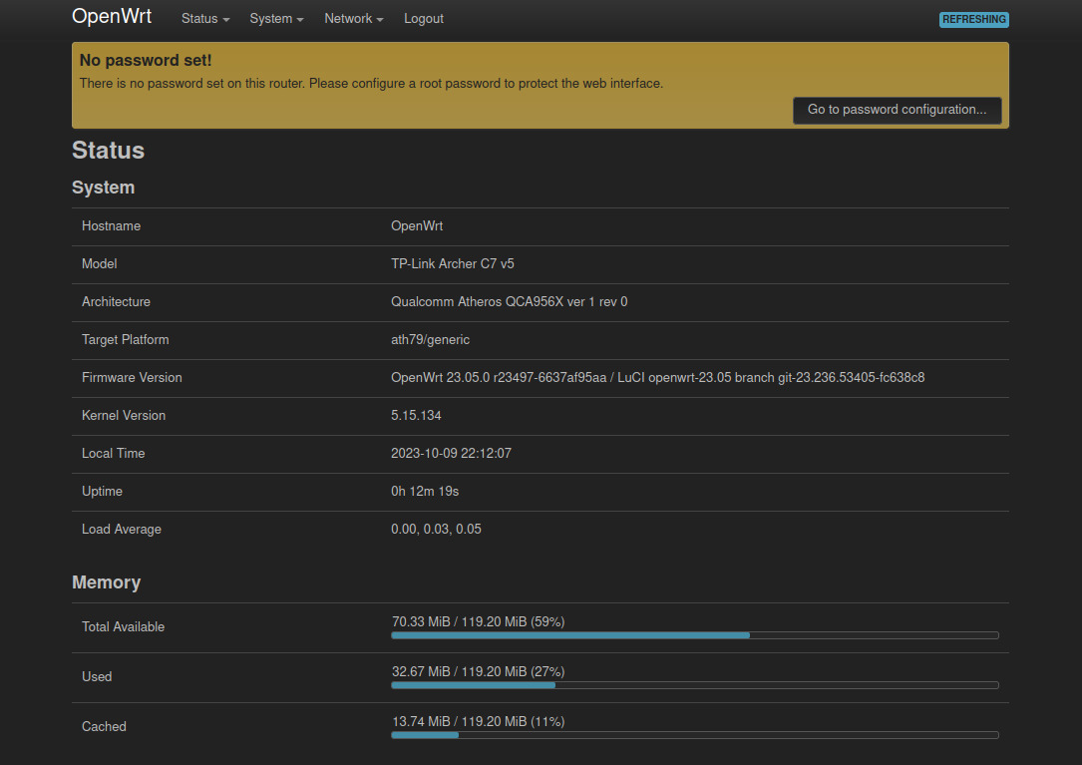
Task: Open the Status dropdown menu
Action: [x=204, y=19]
